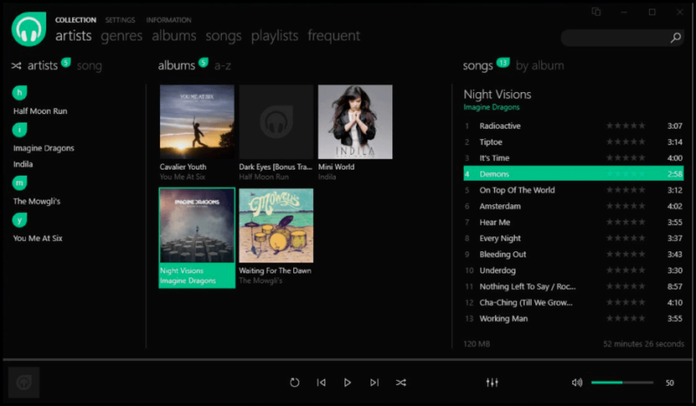The image size is (696, 406).
Task: Select the song Radioactive
Action: (573, 126)
